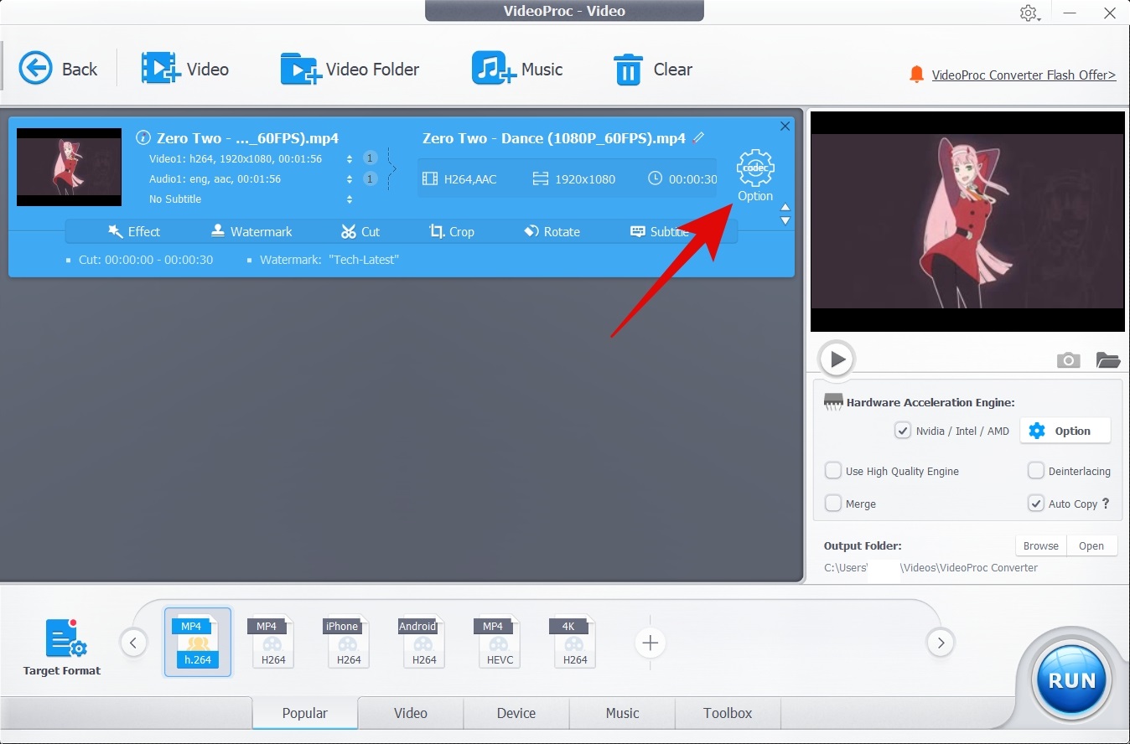The width and height of the screenshot is (1130, 744).
Task: Choose the 4K H264 preset
Action: coord(575,642)
